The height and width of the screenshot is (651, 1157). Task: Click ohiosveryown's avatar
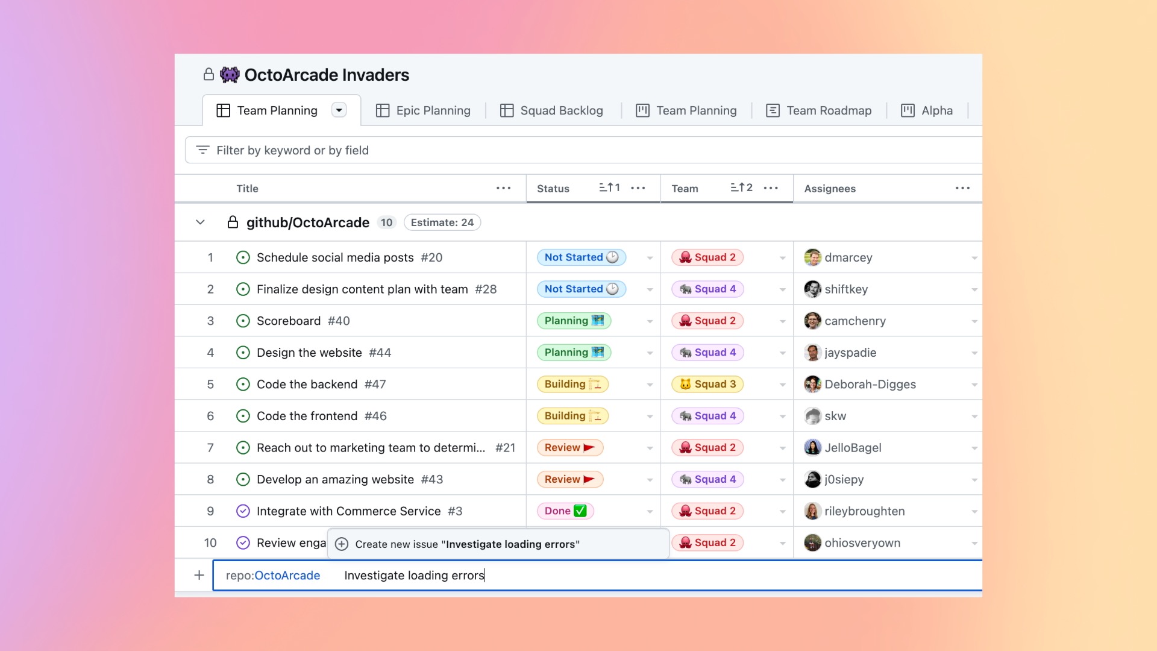(812, 542)
